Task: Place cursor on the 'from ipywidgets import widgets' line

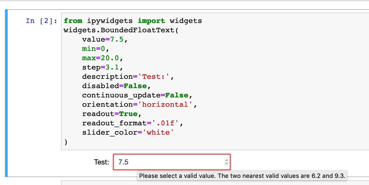Action: (133, 21)
